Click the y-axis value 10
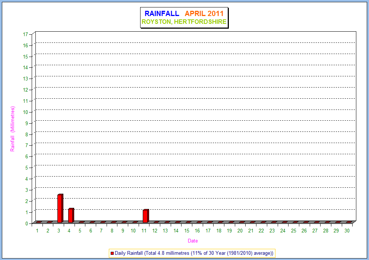Image resolution: width=369 pixels, height=260 pixels. [25, 112]
